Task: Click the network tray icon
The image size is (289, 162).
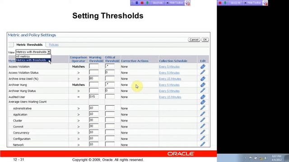Action: (261, 158)
